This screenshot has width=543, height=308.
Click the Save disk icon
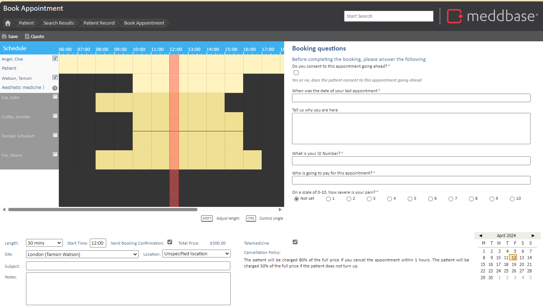[4, 36]
